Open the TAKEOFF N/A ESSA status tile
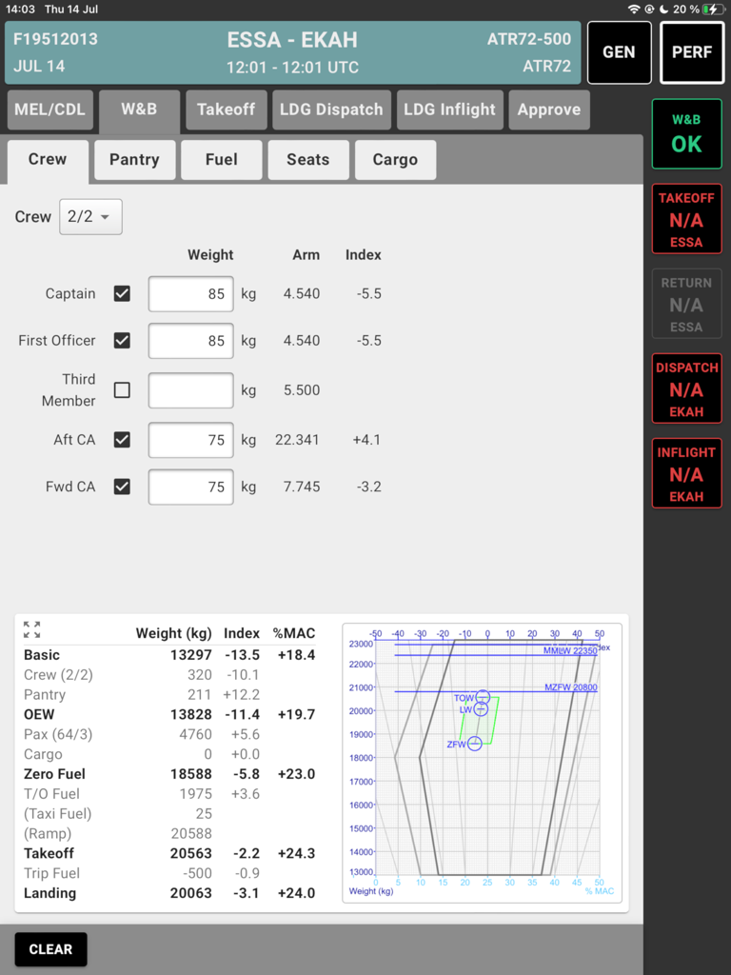Image resolution: width=731 pixels, height=975 pixels. pos(686,219)
